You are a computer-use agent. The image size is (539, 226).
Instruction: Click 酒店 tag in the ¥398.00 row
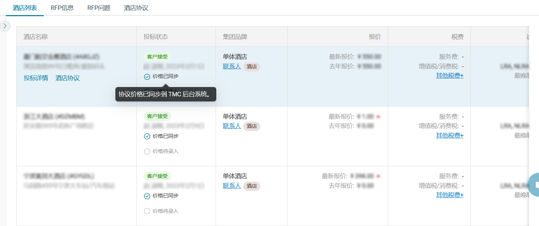(x=252, y=186)
